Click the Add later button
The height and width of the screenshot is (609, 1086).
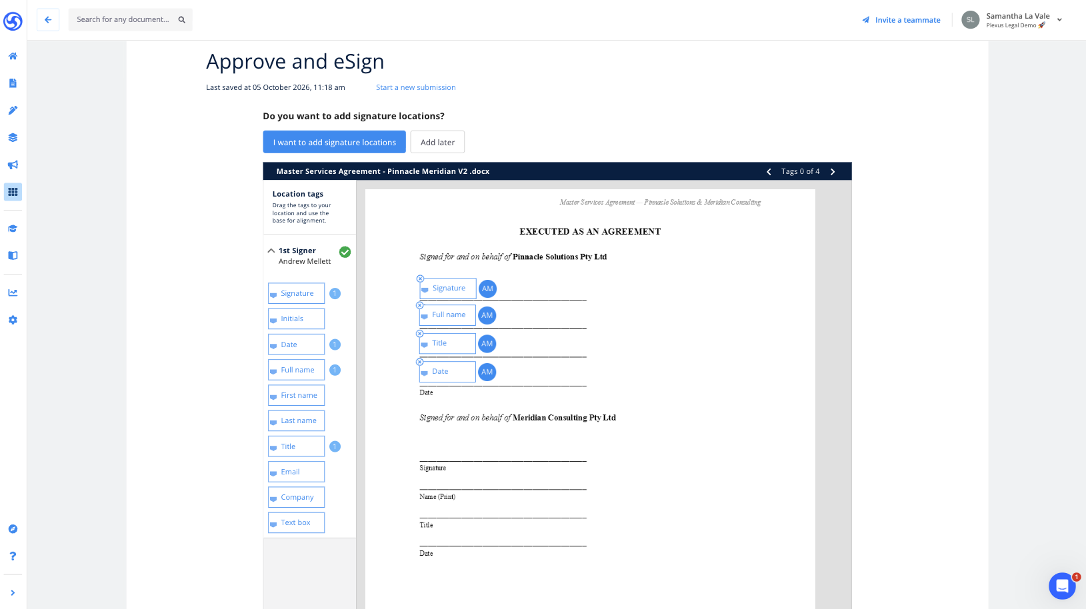pyautogui.click(x=437, y=142)
